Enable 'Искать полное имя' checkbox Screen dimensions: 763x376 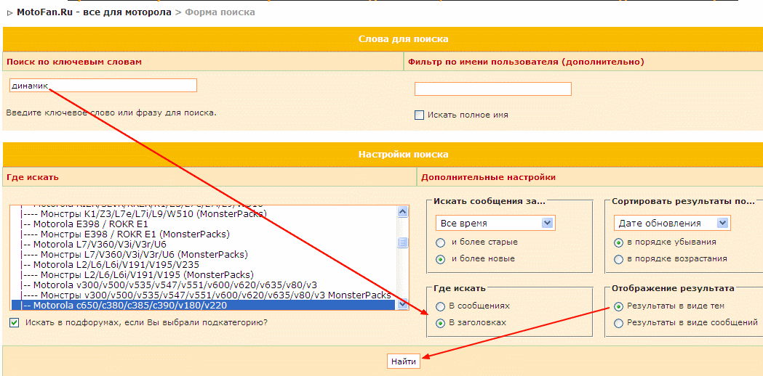coord(419,115)
